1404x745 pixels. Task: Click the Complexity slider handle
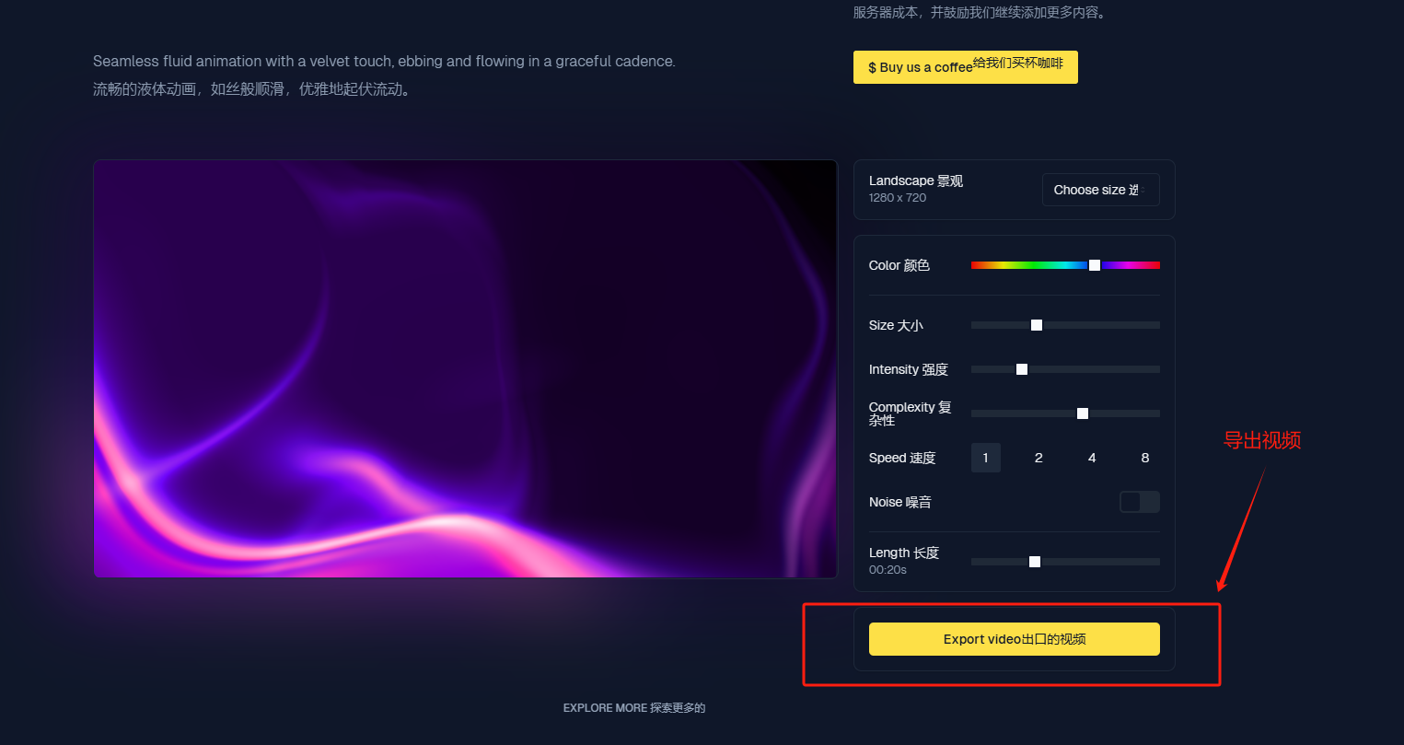click(1083, 413)
